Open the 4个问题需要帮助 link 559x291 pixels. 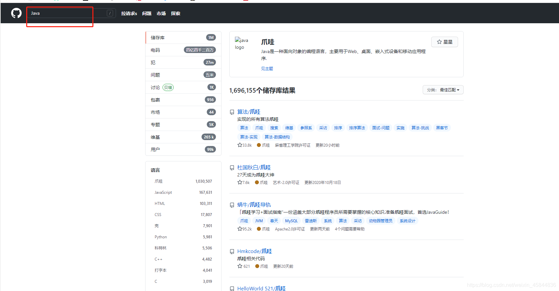coord(350,229)
